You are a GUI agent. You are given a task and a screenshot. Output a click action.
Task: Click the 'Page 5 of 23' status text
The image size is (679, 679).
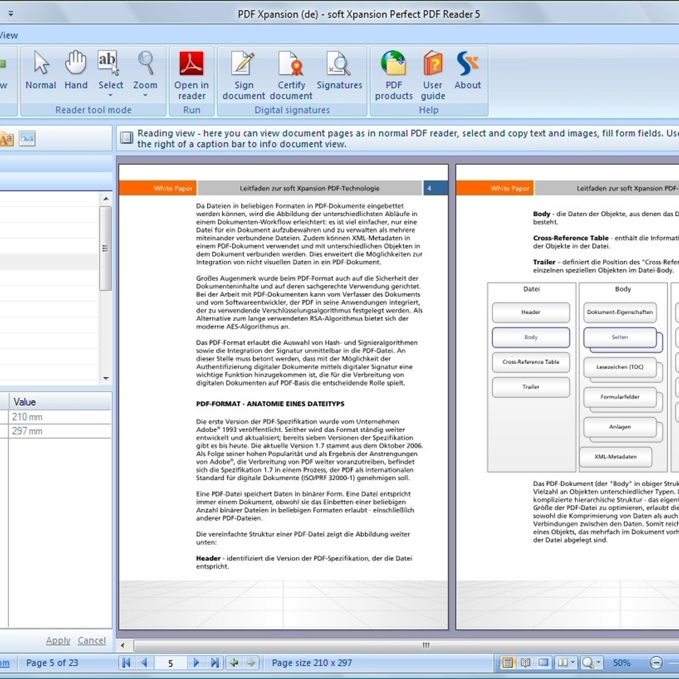(x=52, y=663)
